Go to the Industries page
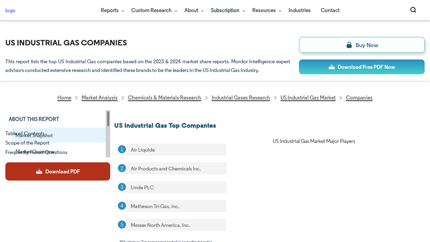This screenshot has height=242, width=430. click(299, 10)
